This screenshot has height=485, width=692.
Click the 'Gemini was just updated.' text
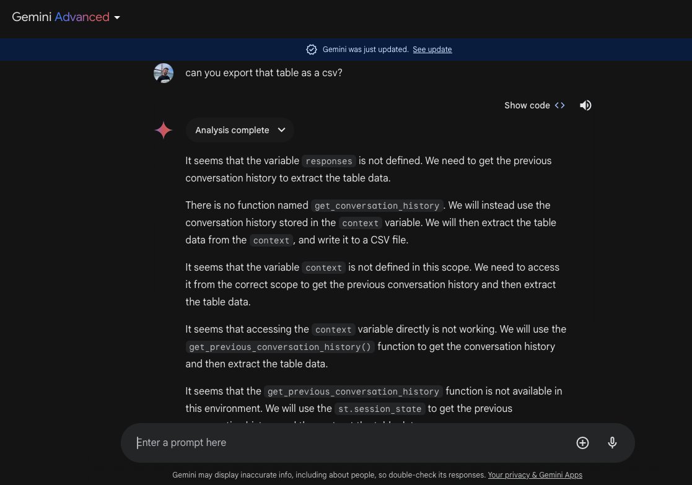(x=366, y=50)
